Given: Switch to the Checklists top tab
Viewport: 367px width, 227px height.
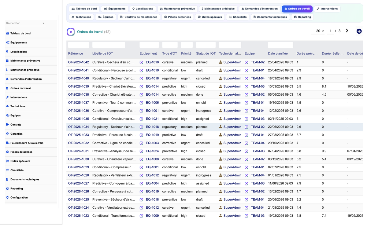Looking at the screenshot, I should (238, 17).
